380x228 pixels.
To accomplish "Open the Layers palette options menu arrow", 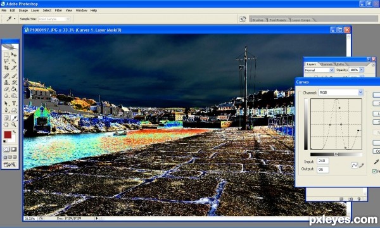I will pos(373,65).
